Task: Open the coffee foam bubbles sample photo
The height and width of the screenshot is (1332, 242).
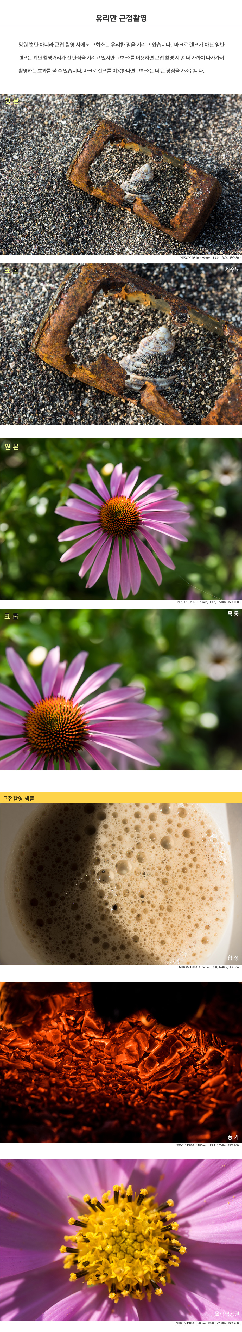Action: [x=121, y=884]
